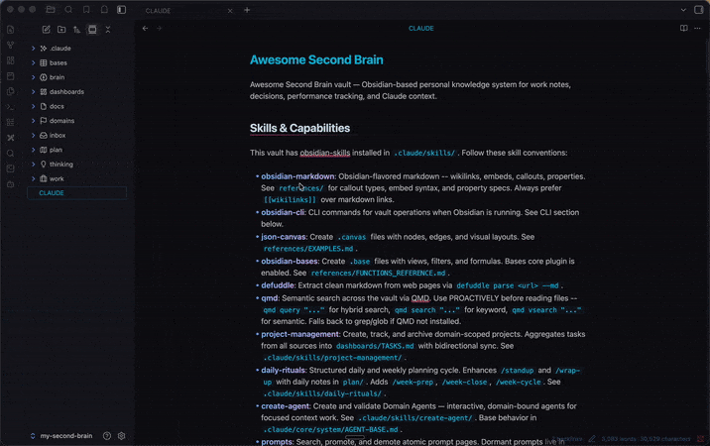Open settings with the gear icon

coord(121,435)
